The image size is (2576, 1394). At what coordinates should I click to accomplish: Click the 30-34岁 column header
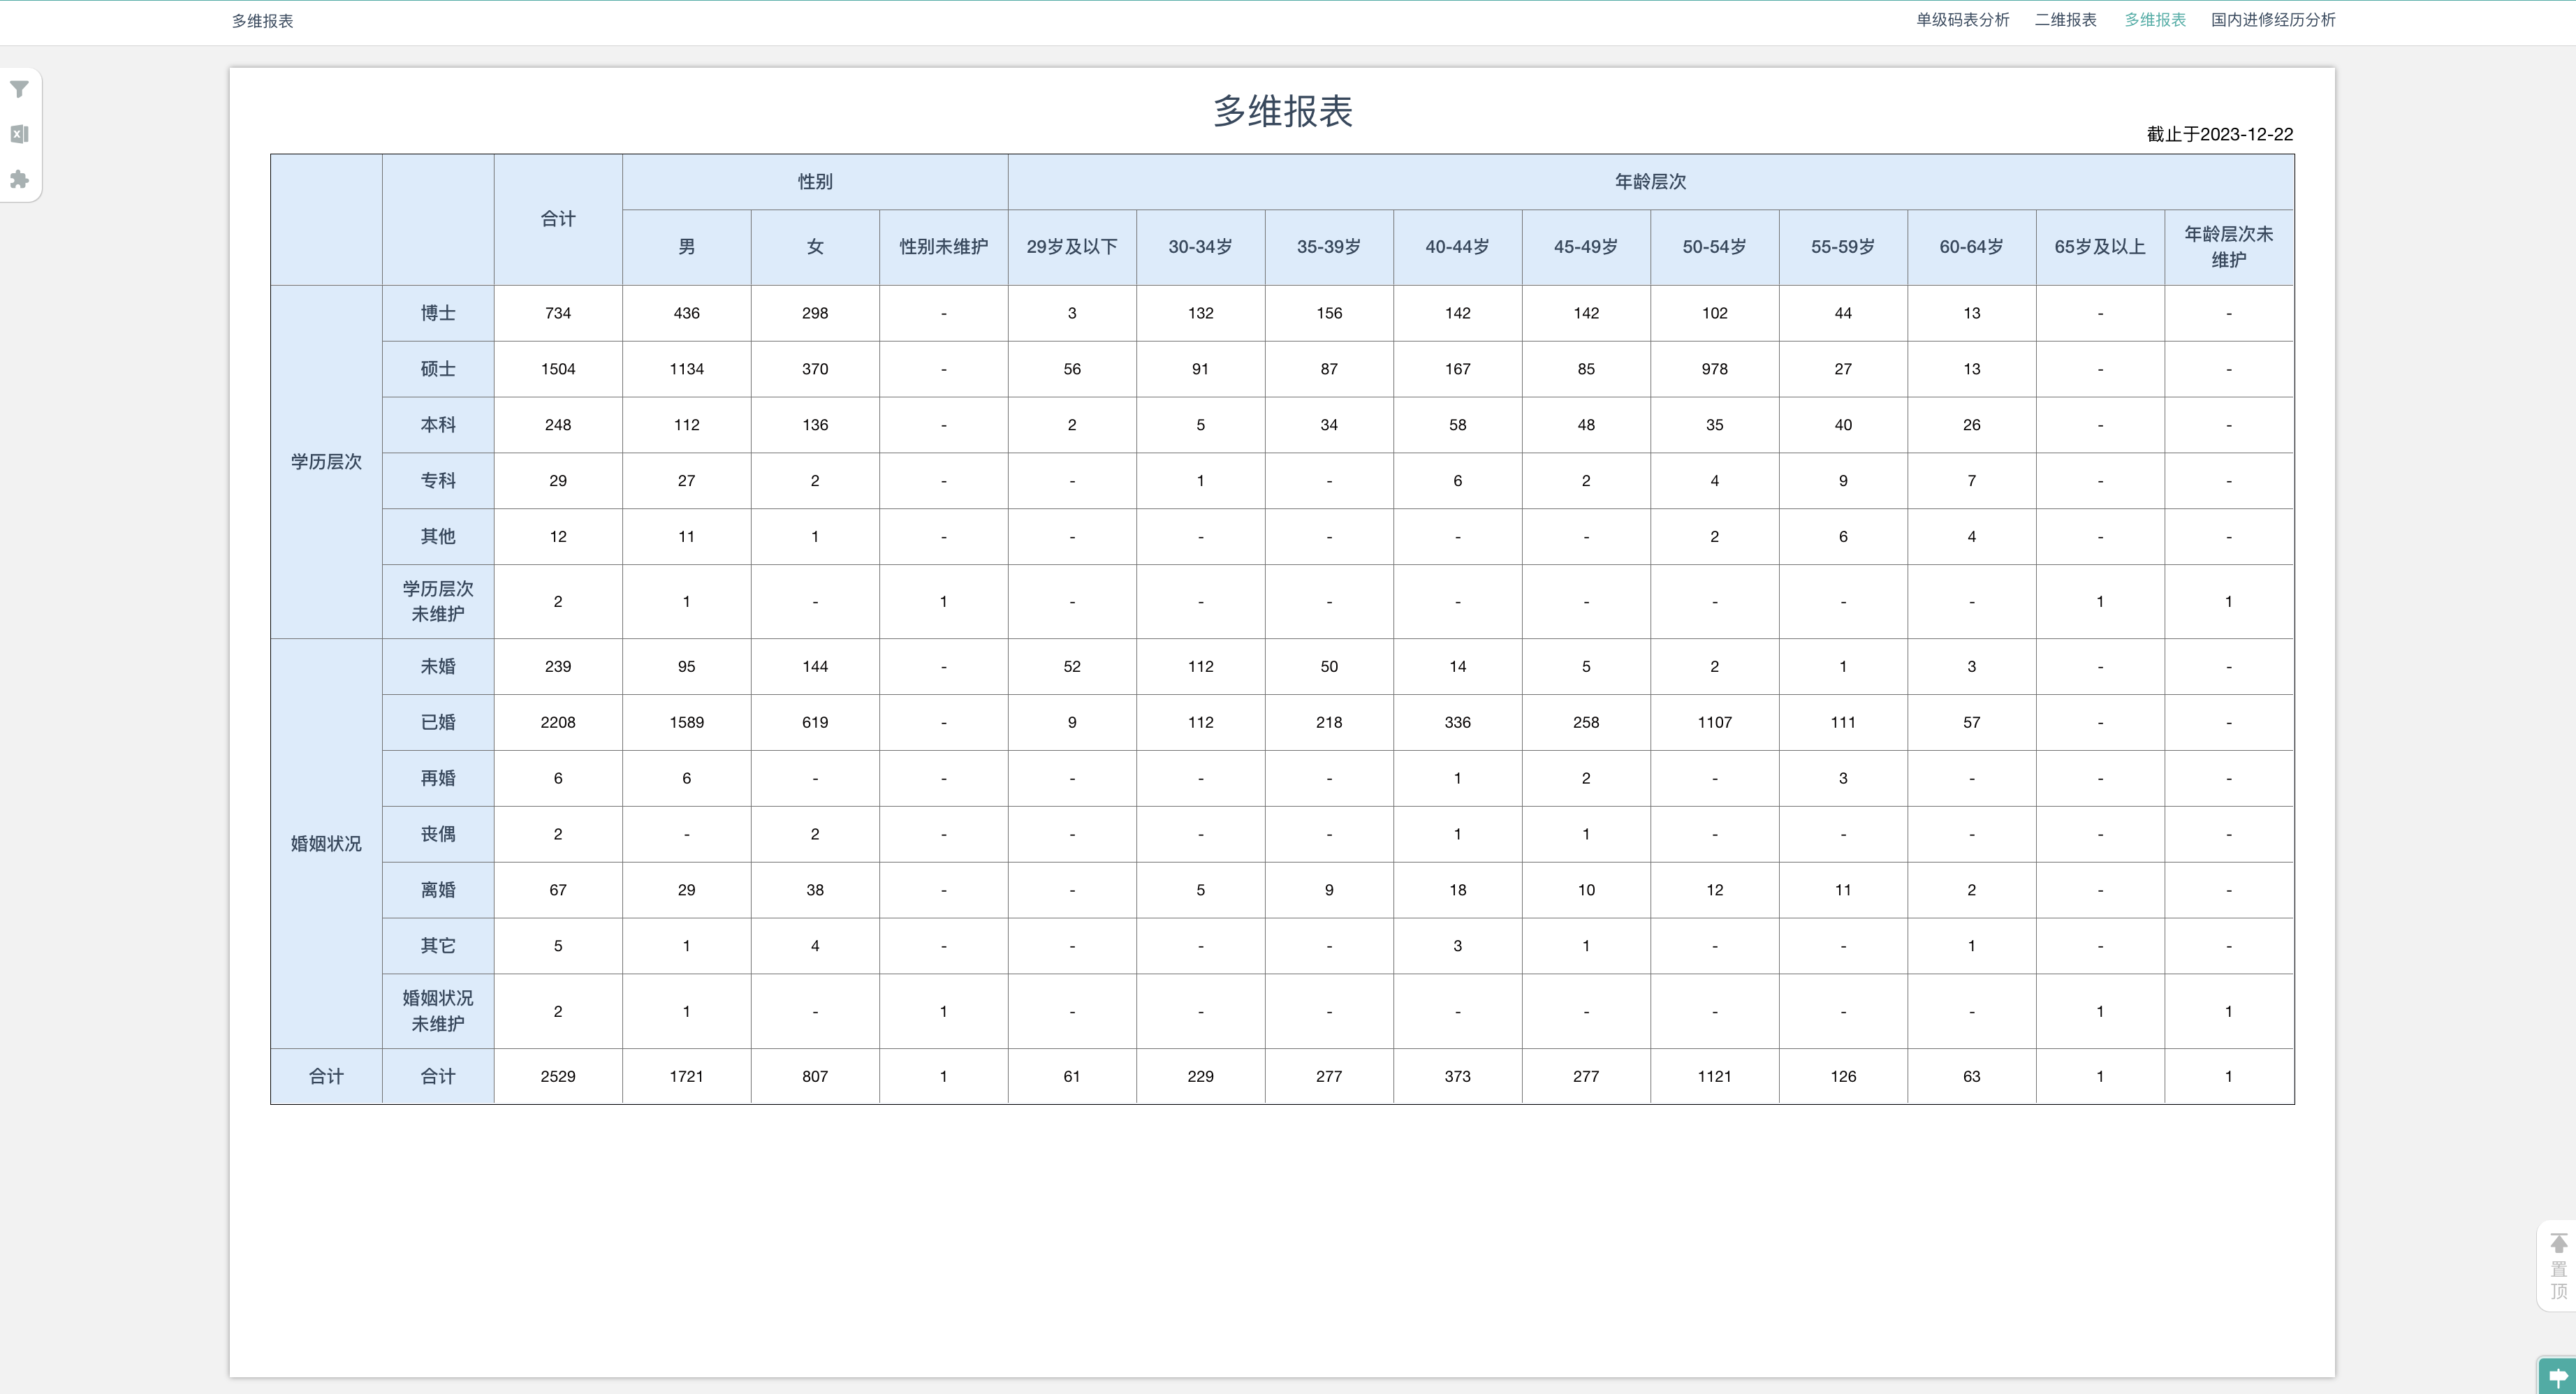pos(1200,247)
